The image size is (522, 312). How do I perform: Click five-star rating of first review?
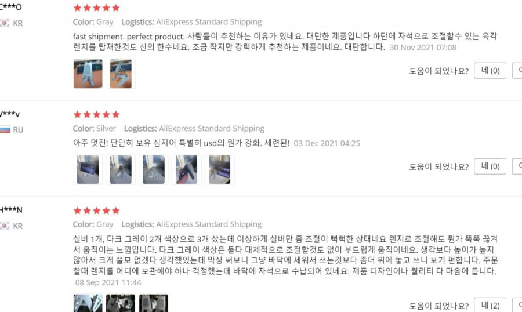[96, 8]
